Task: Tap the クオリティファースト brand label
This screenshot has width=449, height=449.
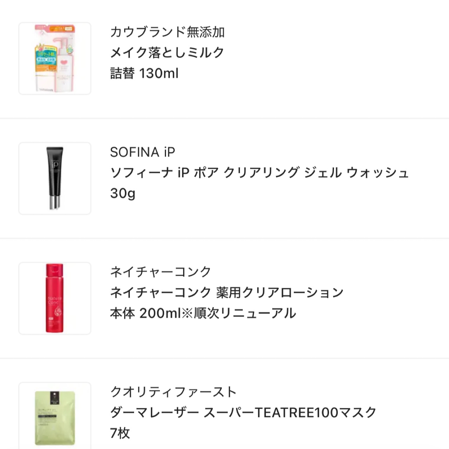Action: (173, 392)
